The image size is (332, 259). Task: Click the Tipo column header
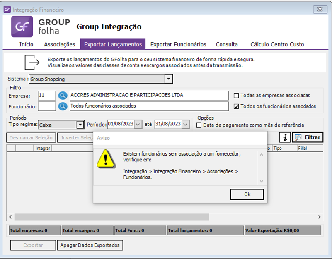coord(284,148)
